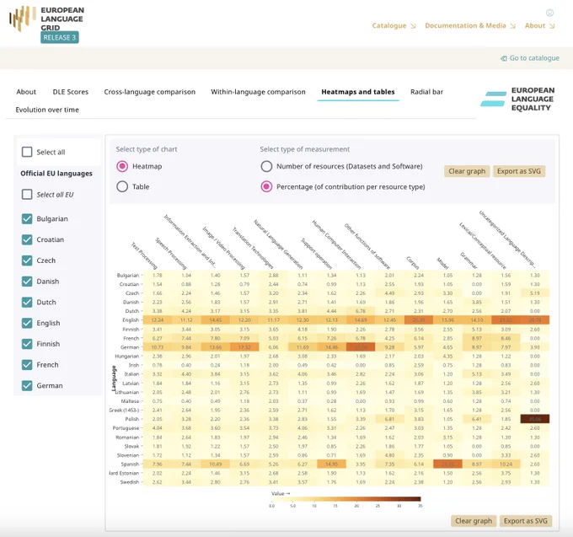Select the Table chart type
Image resolution: width=573 pixels, height=537 pixels.
click(x=122, y=187)
